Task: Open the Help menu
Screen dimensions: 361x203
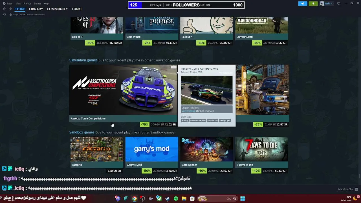Action: [x=46, y=3]
